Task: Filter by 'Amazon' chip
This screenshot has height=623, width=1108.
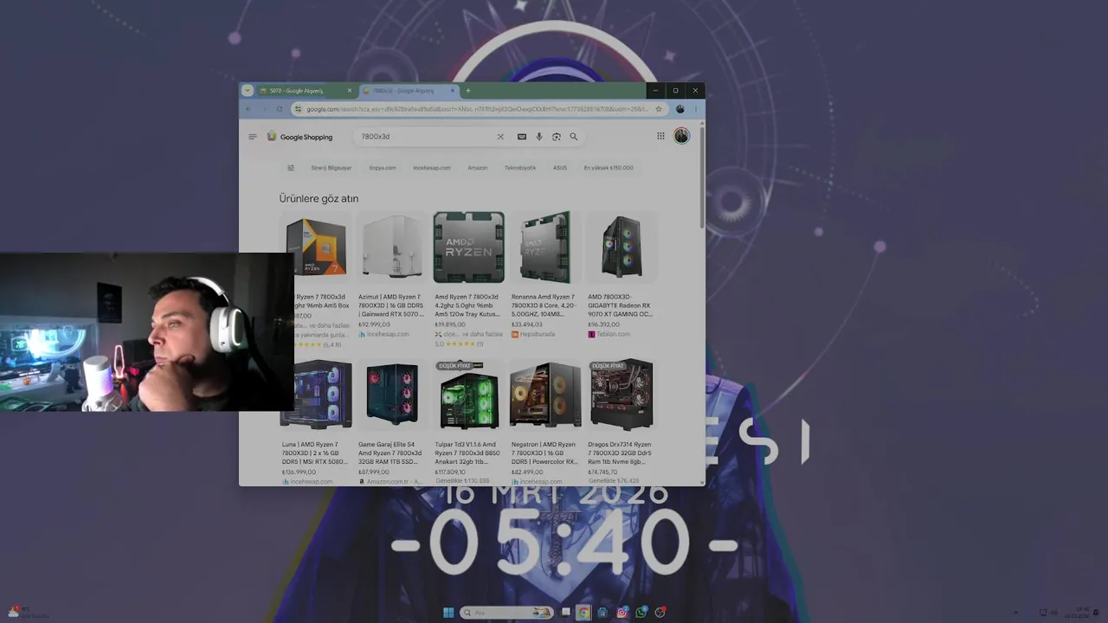Action: 478,168
